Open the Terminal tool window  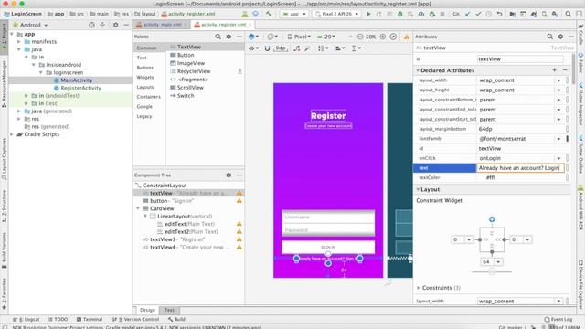(90, 319)
